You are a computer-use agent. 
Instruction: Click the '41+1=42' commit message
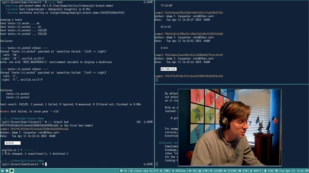(166, 27)
